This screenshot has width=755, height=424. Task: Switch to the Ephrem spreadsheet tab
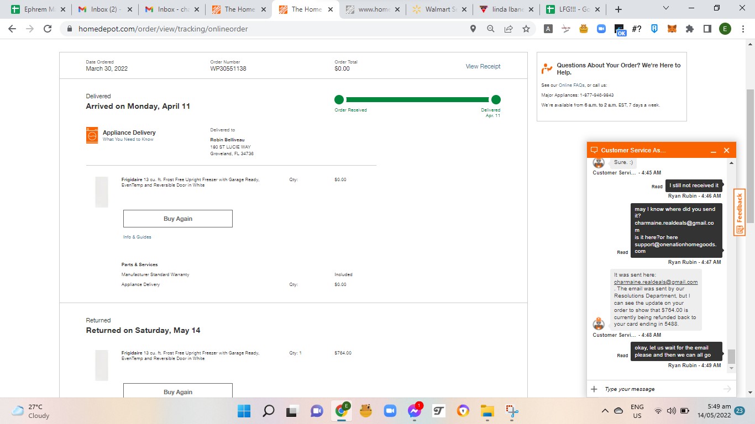38,9
